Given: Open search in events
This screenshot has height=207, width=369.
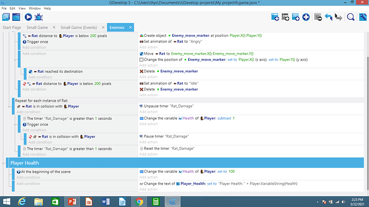Looking at the screenshot, I should coord(351,17).
